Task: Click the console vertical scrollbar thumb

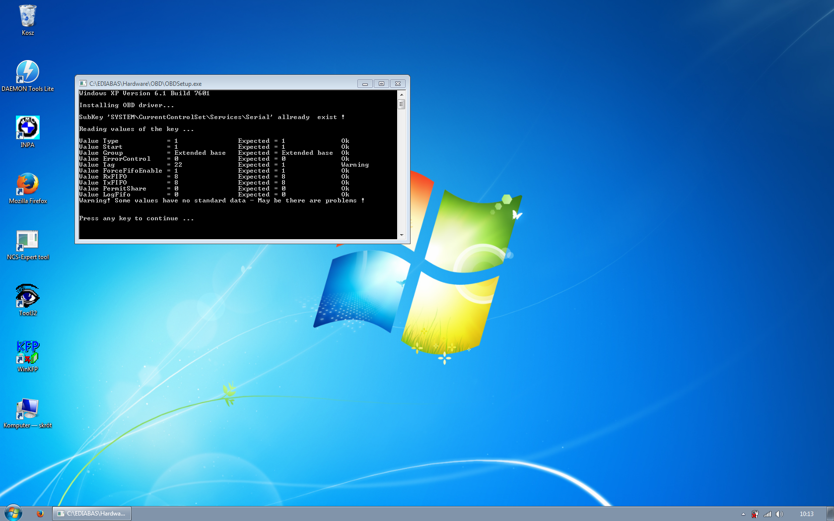Action: (x=402, y=104)
